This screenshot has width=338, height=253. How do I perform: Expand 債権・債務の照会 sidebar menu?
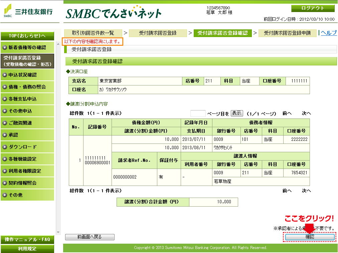pyautogui.click(x=27, y=87)
